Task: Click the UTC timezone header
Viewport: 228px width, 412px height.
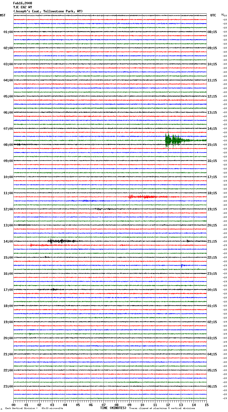Action: (x=213, y=15)
